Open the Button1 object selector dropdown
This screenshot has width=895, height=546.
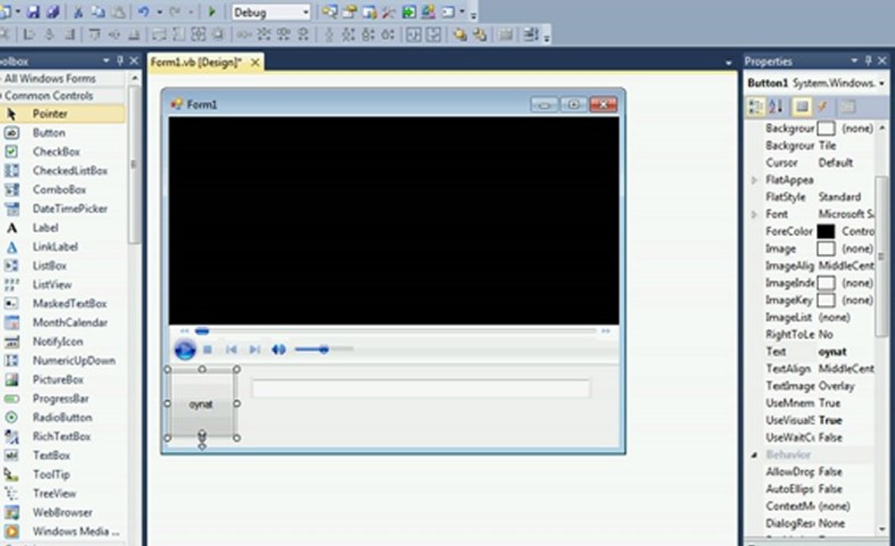(882, 83)
